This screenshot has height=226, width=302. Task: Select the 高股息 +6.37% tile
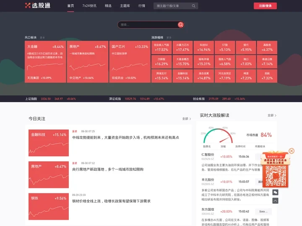267,47
